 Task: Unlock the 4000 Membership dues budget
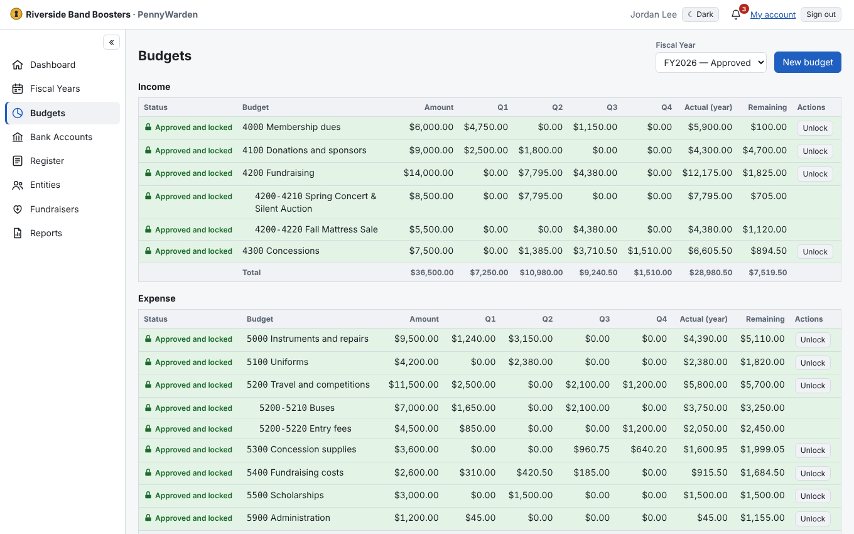click(x=815, y=128)
